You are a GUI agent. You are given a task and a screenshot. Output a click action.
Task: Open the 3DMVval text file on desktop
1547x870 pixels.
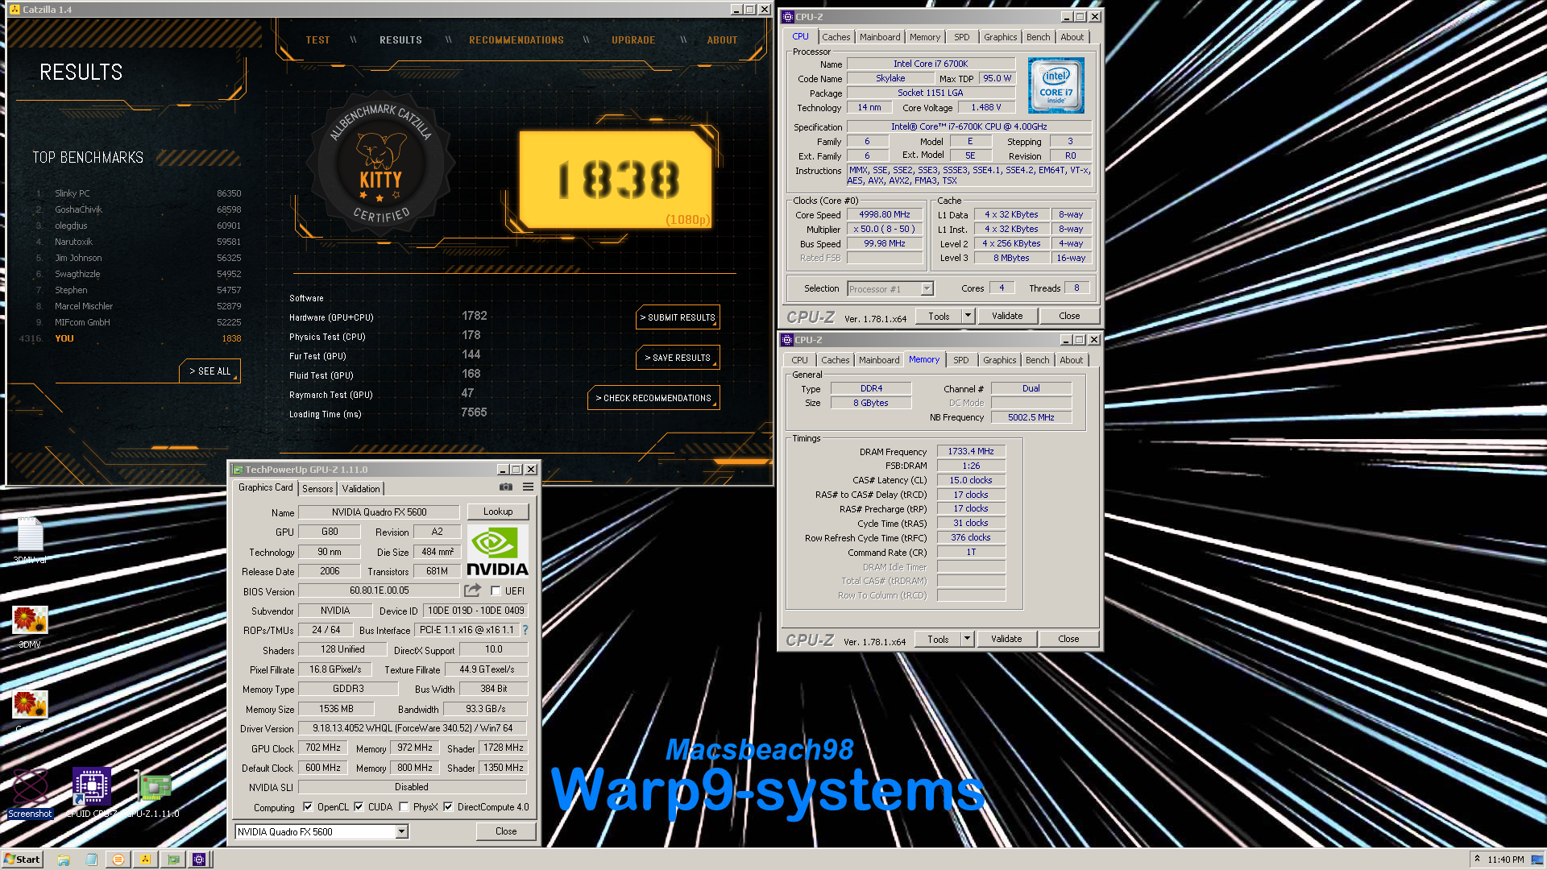30,540
